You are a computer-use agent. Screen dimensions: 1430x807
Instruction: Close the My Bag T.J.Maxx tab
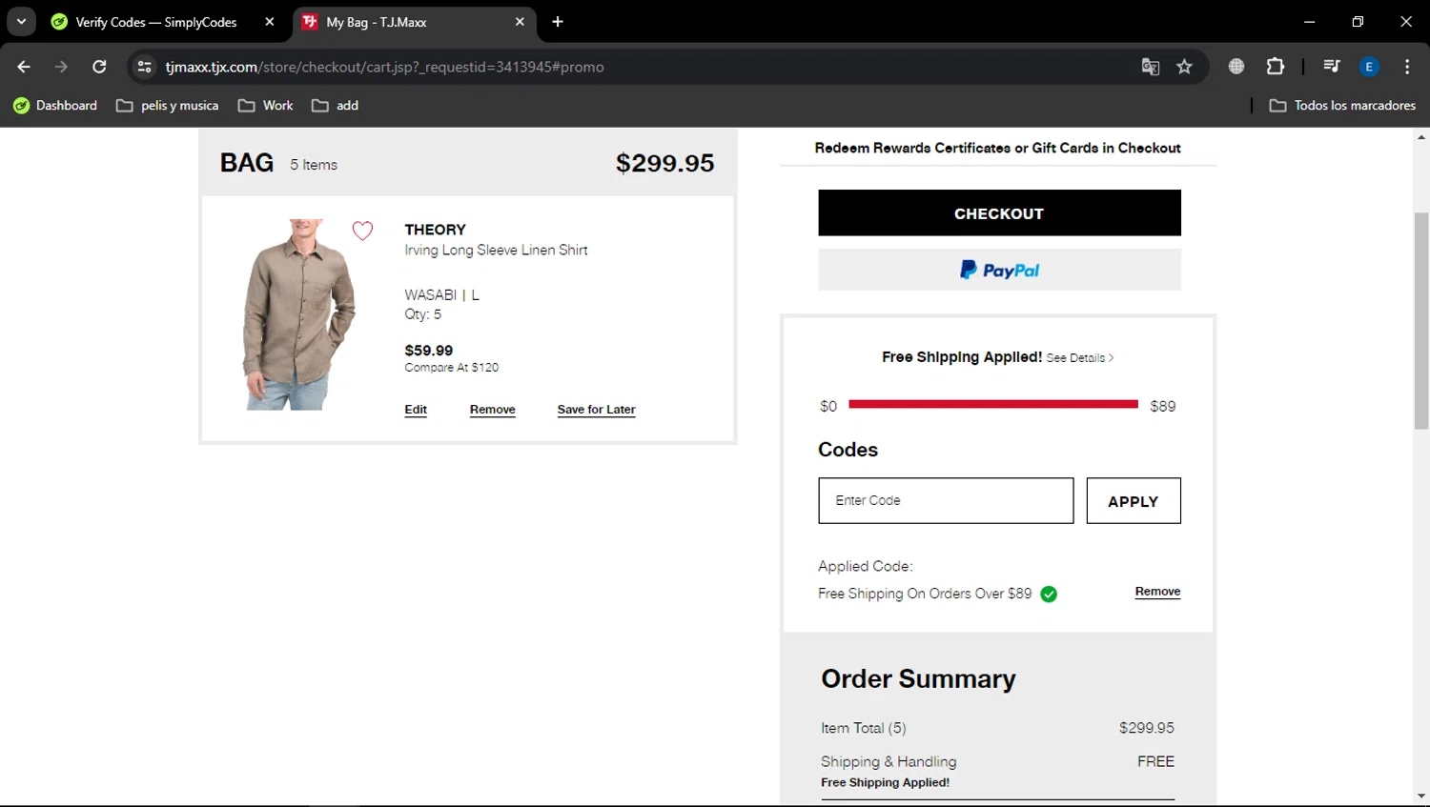(520, 22)
